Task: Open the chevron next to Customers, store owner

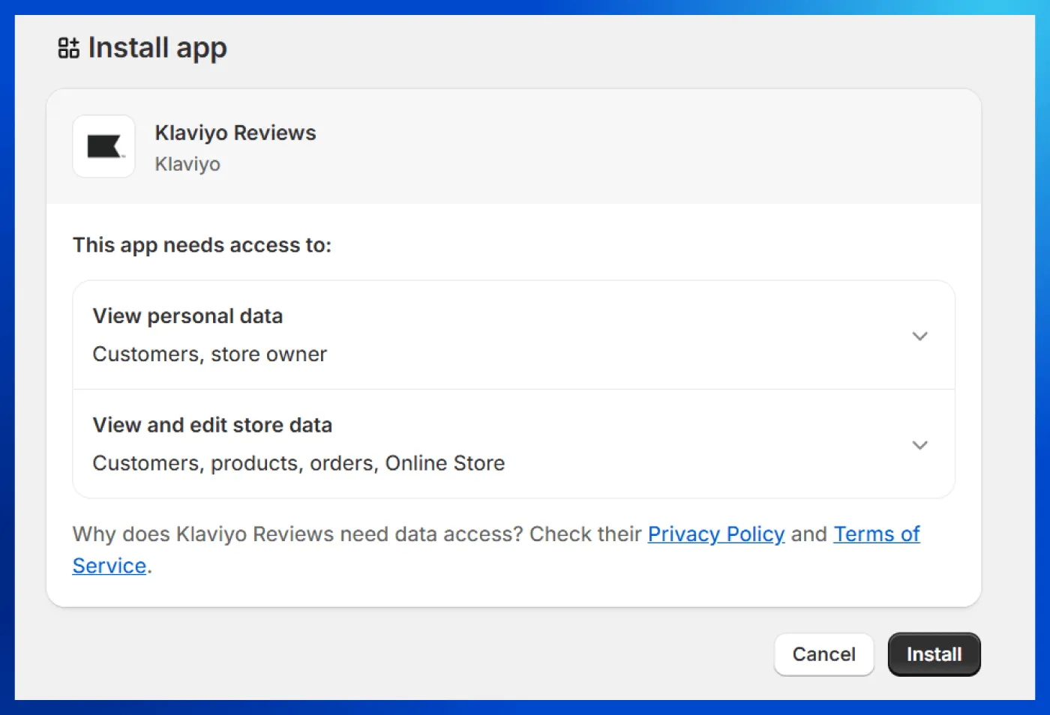Action: (x=920, y=336)
